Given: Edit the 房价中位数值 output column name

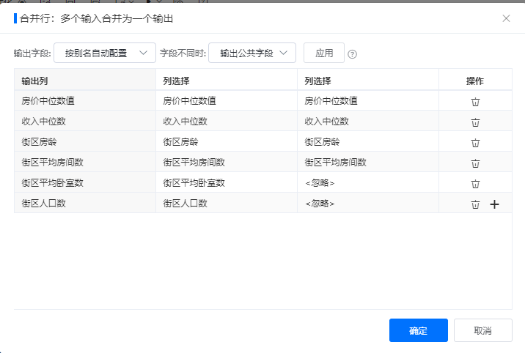Looking at the screenshot, I should click(85, 100).
